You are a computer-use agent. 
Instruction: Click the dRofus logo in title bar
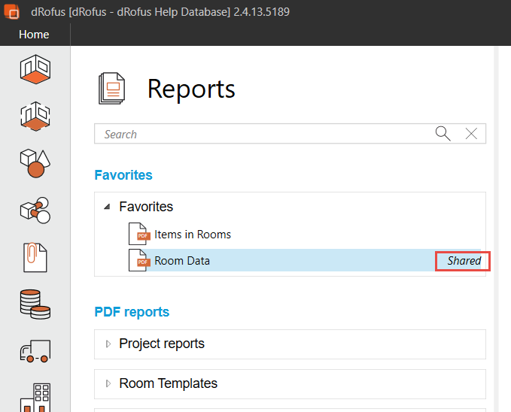12,12
